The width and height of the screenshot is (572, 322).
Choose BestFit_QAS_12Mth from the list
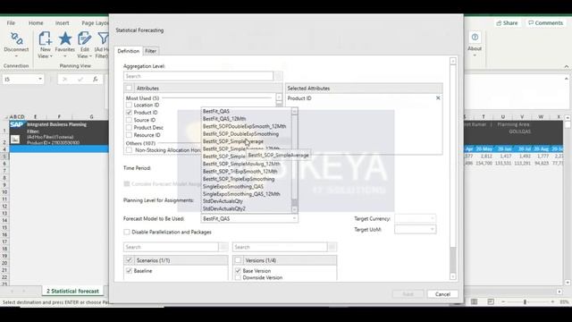[x=224, y=119]
